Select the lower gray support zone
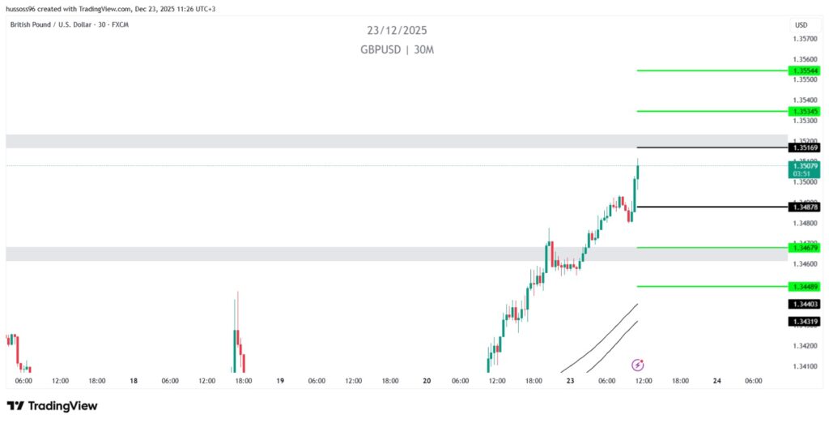This screenshot has width=829, height=423. 396,254
